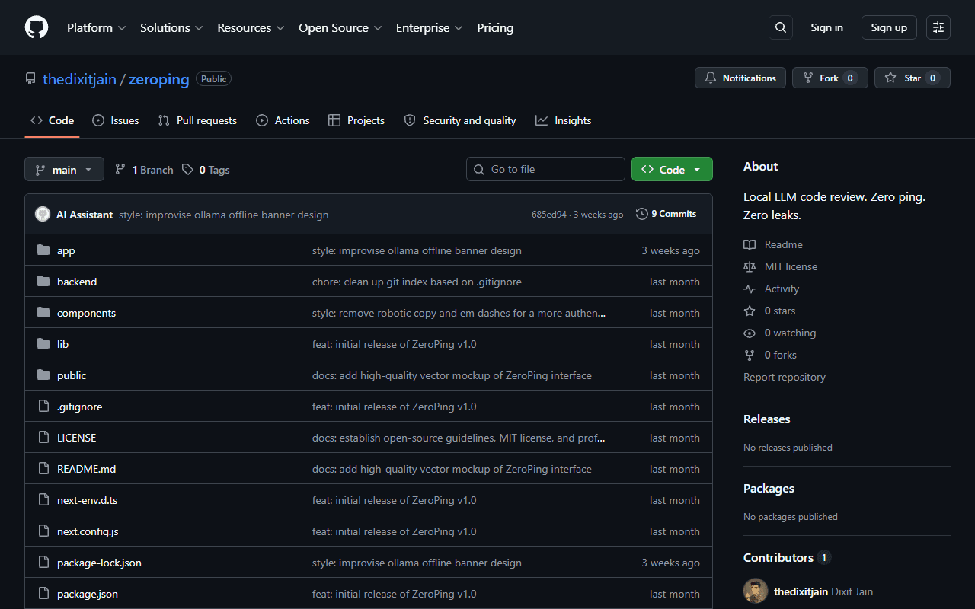
Task: Switch to the Projects tab
Action: [x=356, y=120]
